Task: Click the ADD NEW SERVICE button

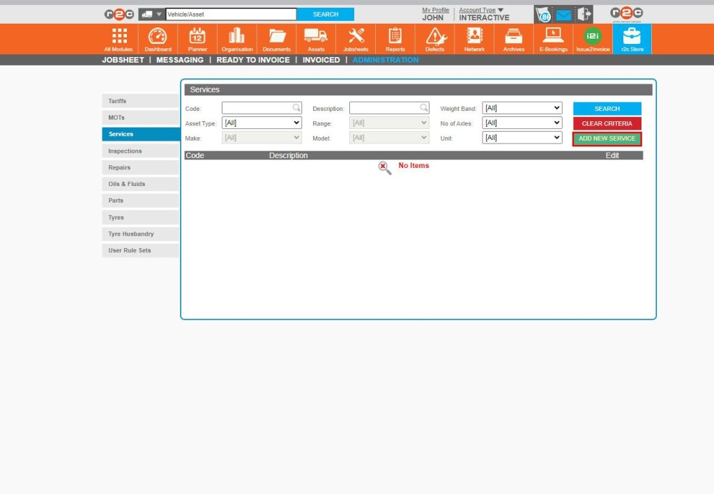Action: point(607,138)
